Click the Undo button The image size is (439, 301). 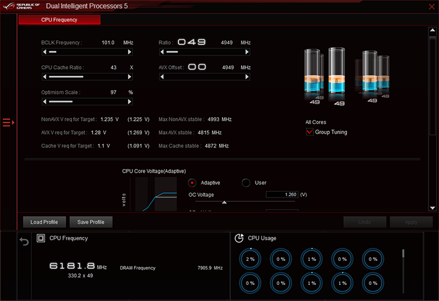(364, 222)
